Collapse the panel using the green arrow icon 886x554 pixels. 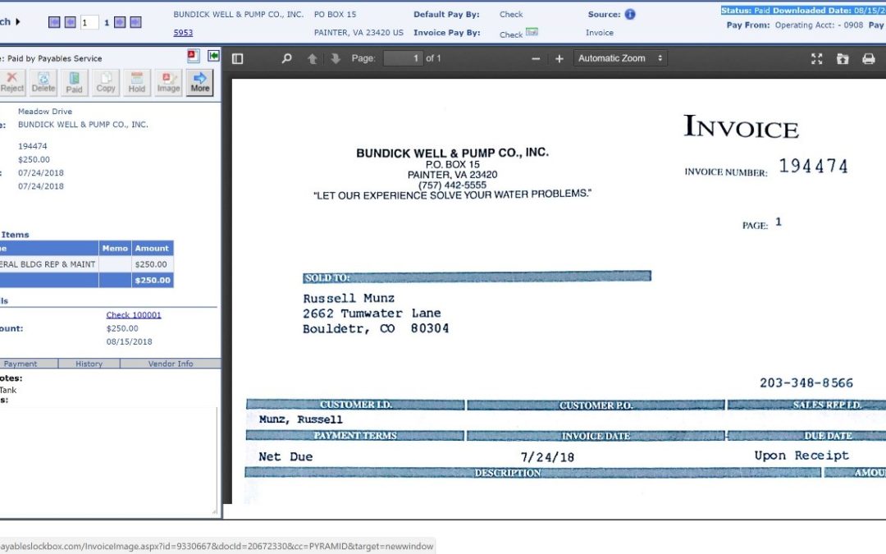(213, 56)
